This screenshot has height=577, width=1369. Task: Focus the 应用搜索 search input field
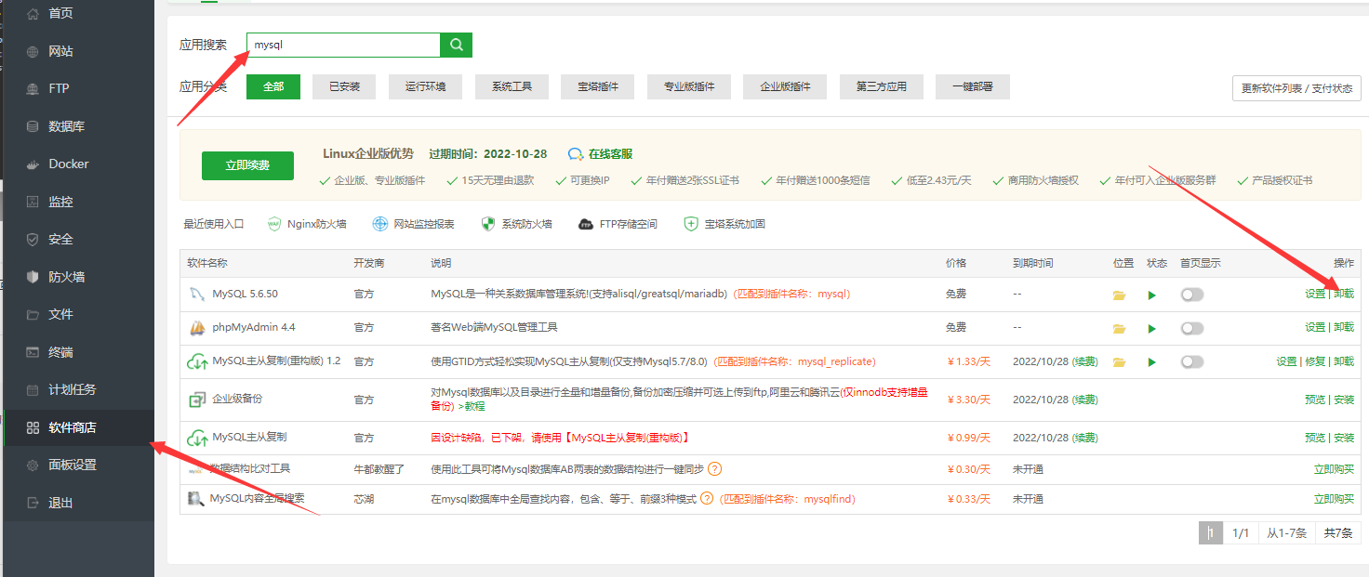(x=343, y=45)
